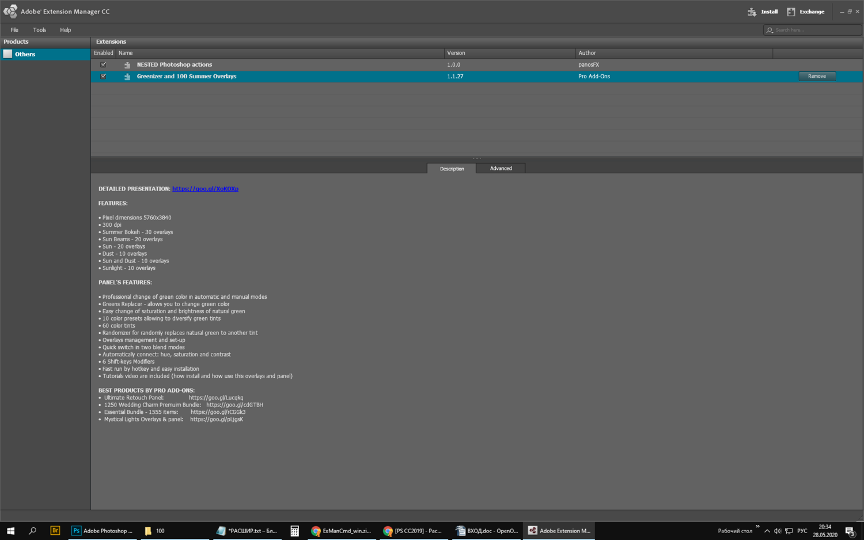Click the Essential Bundle goo.gl/rCGGk3 URL
864x540 pixels.
click(218, 412)
